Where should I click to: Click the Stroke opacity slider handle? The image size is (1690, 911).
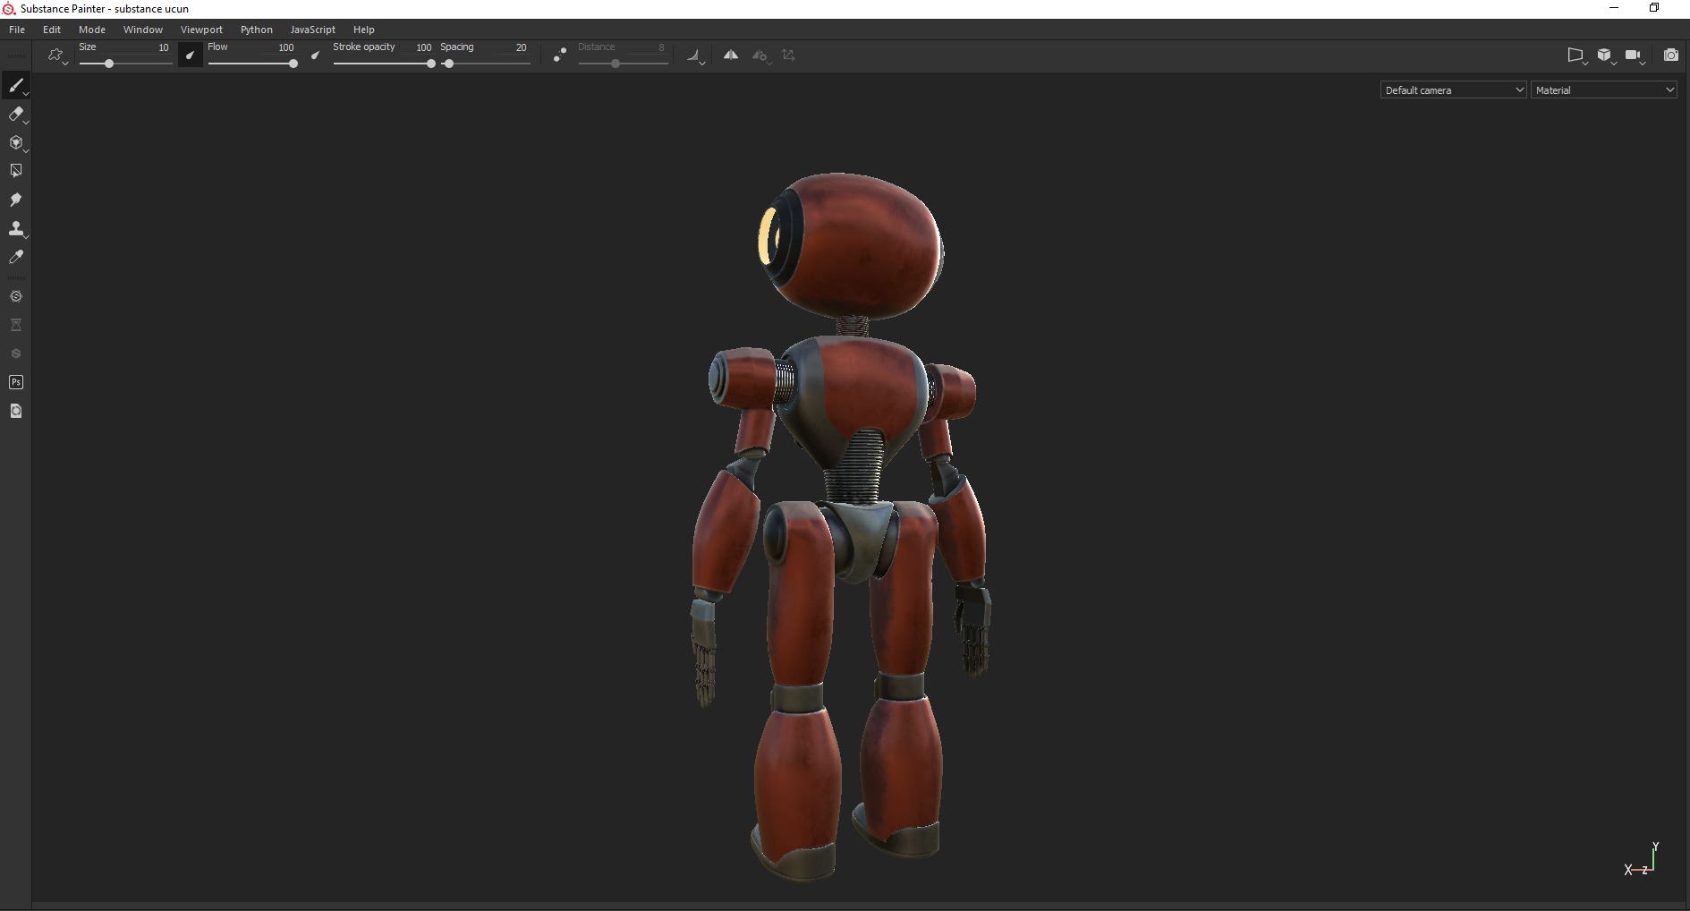(431, 64)
